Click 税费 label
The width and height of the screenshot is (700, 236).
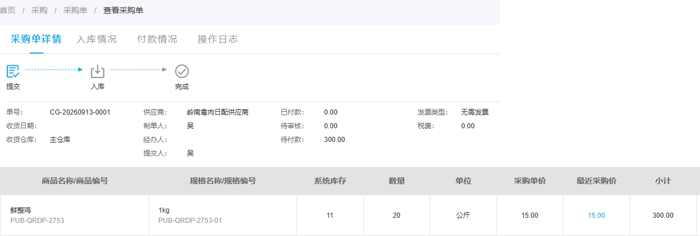pos(426,126)
